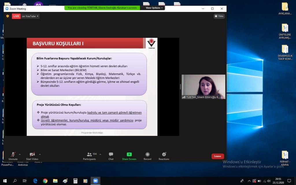Open the Reactions menu

(164, 156)
